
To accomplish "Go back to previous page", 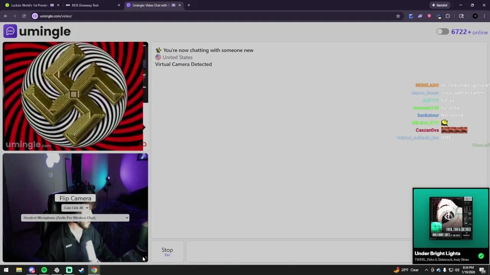I will tap(6, 16).
